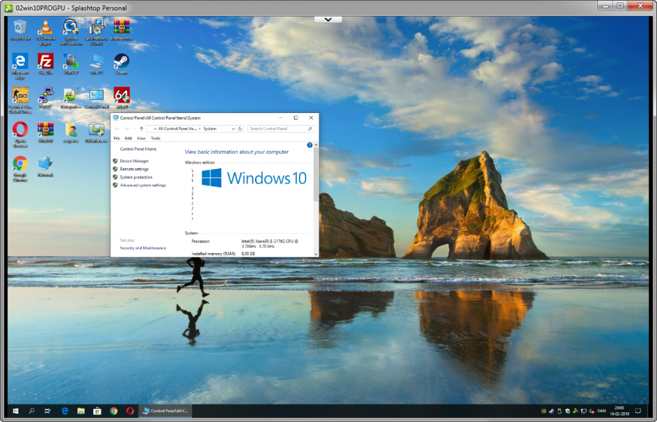Open the Control Panel desktop icon

tap(97, 98)
